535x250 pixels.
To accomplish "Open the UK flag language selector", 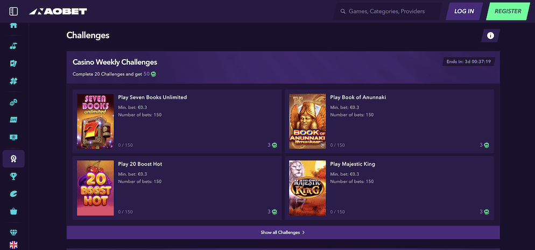I will 13,245.
